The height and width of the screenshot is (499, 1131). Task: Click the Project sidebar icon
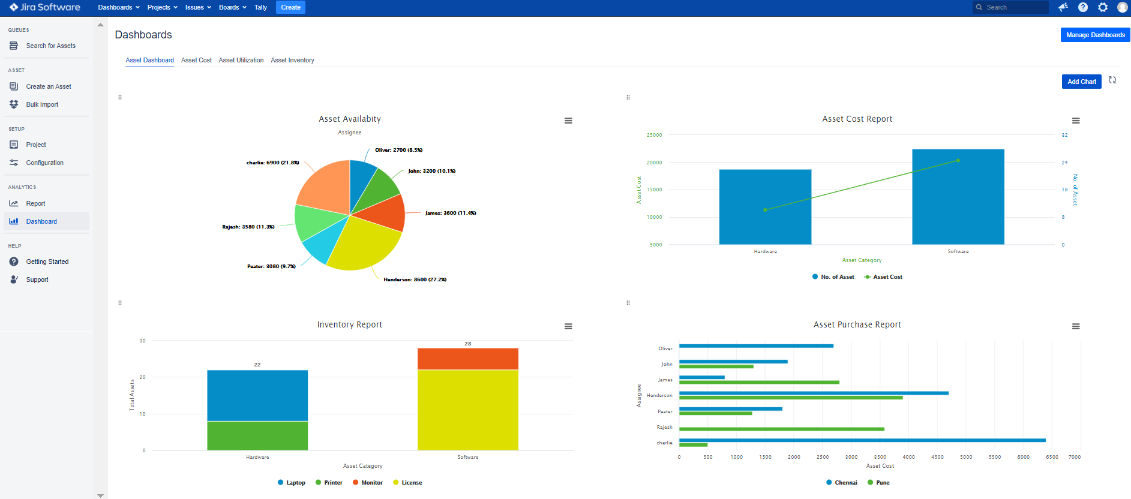[x=14, y=145]
